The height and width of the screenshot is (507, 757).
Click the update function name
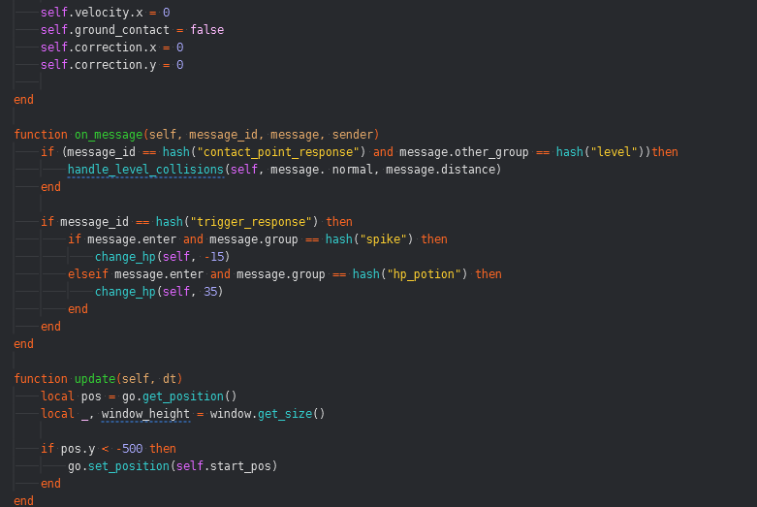coord(95,378)
